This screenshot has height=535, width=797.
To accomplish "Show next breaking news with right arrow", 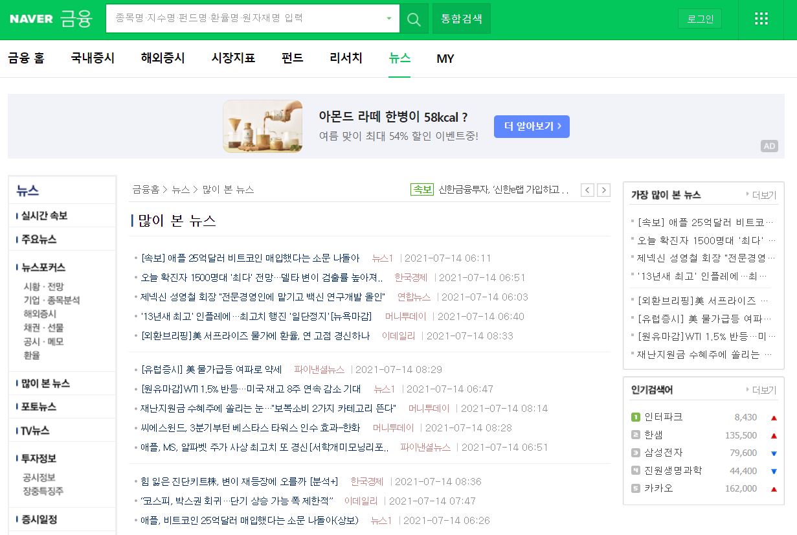I will click(603, 190).
